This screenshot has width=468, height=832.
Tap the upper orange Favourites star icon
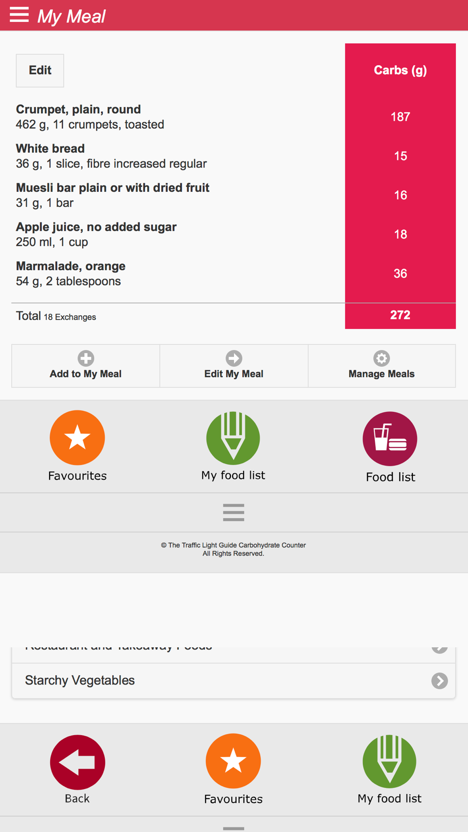pyautogui.click(x=77, y=438)
